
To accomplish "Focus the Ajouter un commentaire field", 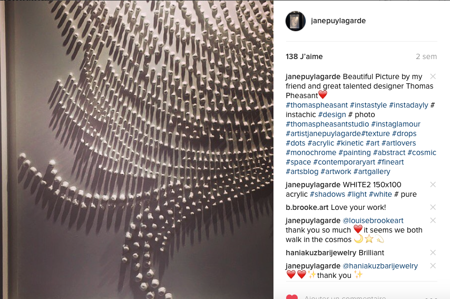I will point(345,297).
